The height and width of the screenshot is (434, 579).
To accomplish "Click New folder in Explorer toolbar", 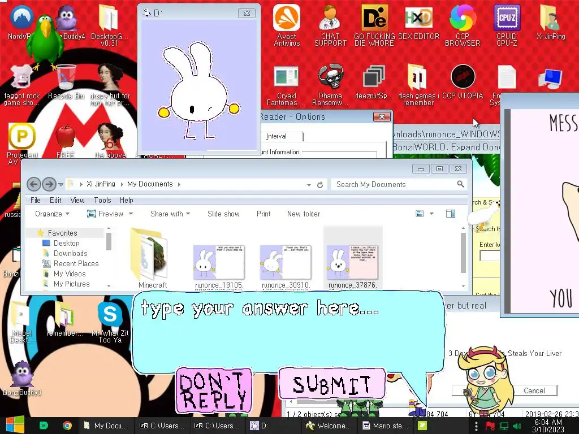I will [304, 214].
